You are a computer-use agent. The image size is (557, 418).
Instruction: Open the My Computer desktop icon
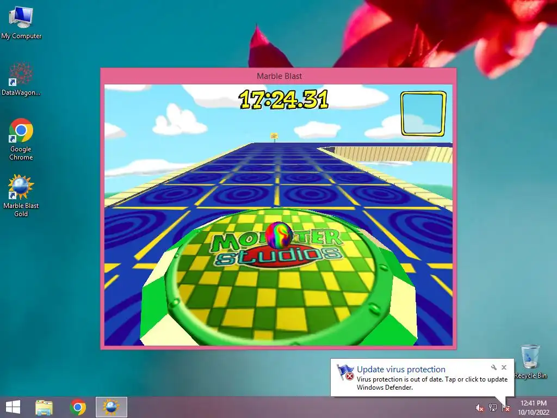click(21, 23)
